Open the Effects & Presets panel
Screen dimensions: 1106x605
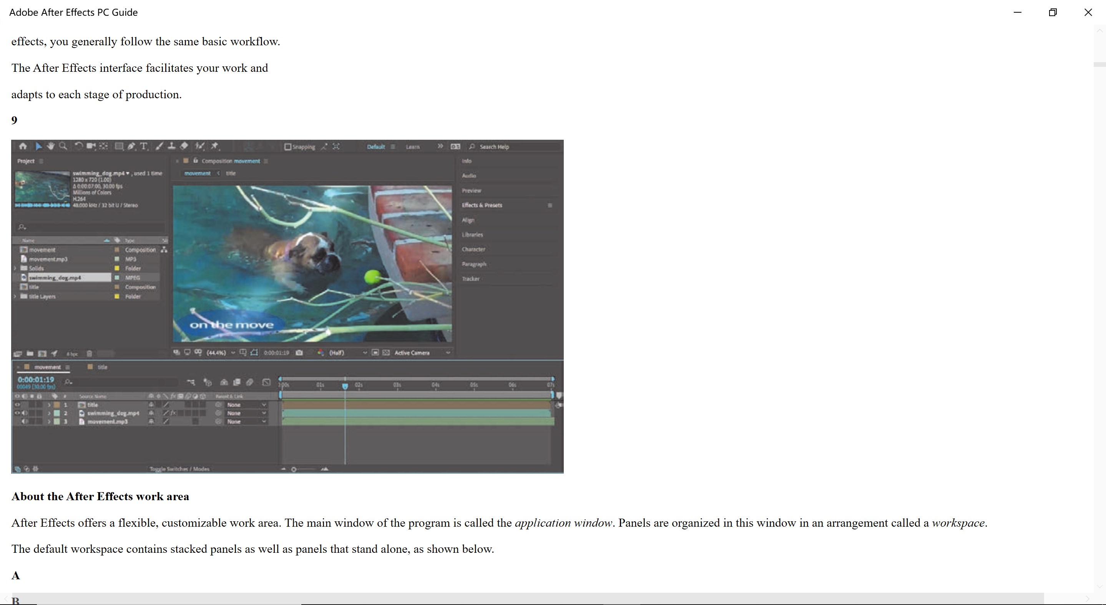(482, 205)
